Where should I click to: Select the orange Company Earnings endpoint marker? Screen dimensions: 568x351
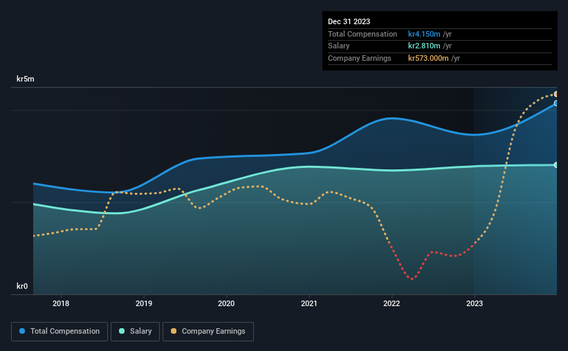(x=556, y=94)
